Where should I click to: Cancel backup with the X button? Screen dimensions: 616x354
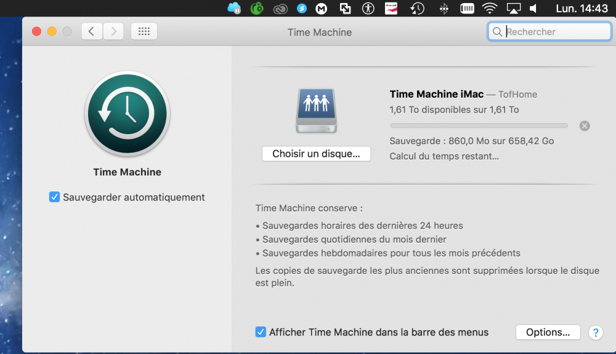[585, 126]
